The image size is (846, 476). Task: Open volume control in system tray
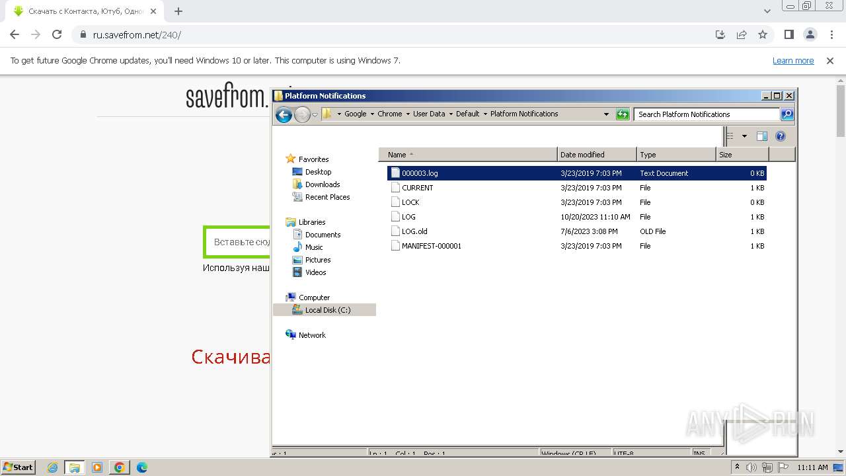pyautogui.click(x=751, y=467)
